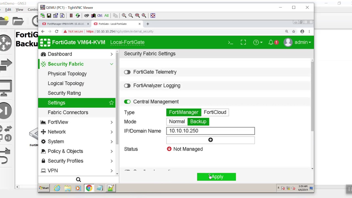Open the FortiGate CLI console icon
Image resolution: width=352 pixels, height=198 pixels.
tap(230, 42)
